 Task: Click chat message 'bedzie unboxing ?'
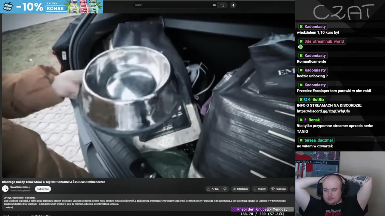(x=312, y=76)
